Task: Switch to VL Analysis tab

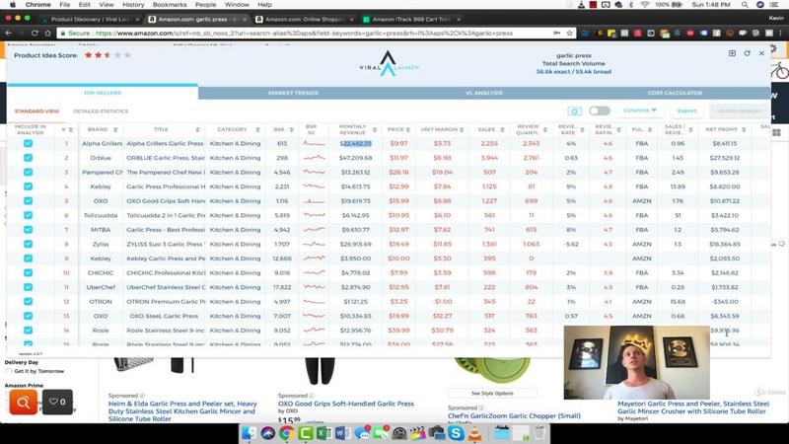Action: pyautogui.click(x=484, y=93)
